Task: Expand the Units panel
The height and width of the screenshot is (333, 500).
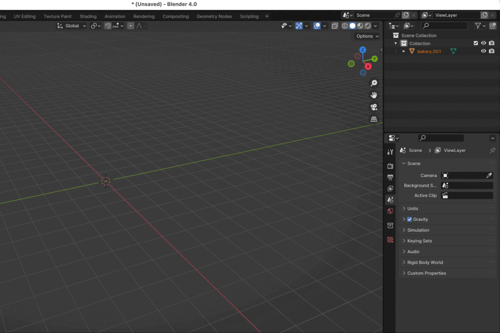Action: [413, 209]
